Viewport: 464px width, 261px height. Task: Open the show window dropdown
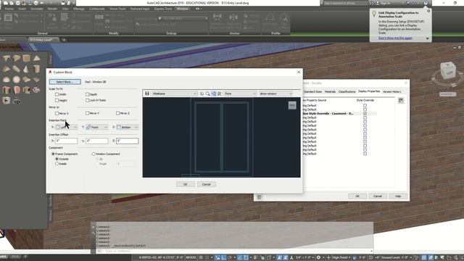pos(275,94)
